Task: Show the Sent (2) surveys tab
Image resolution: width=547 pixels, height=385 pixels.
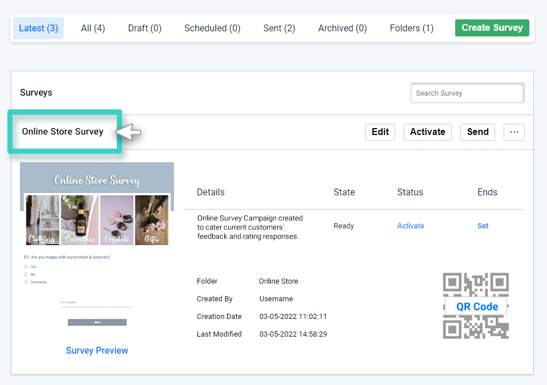Action: (279, 28)
